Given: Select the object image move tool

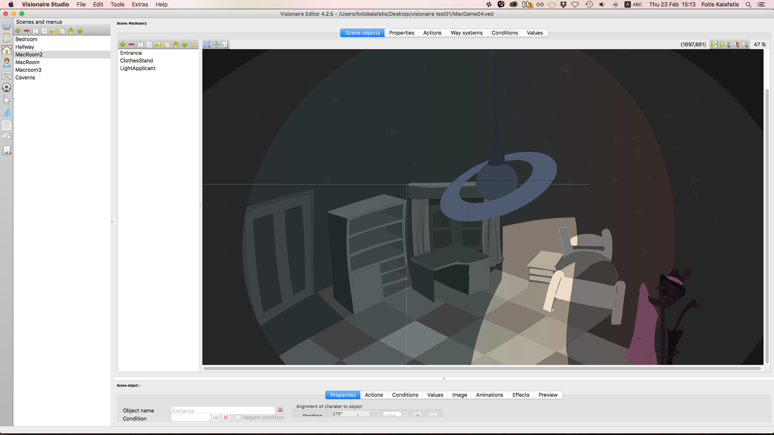Looking at the screenshot, I should [x=216, y=45].
